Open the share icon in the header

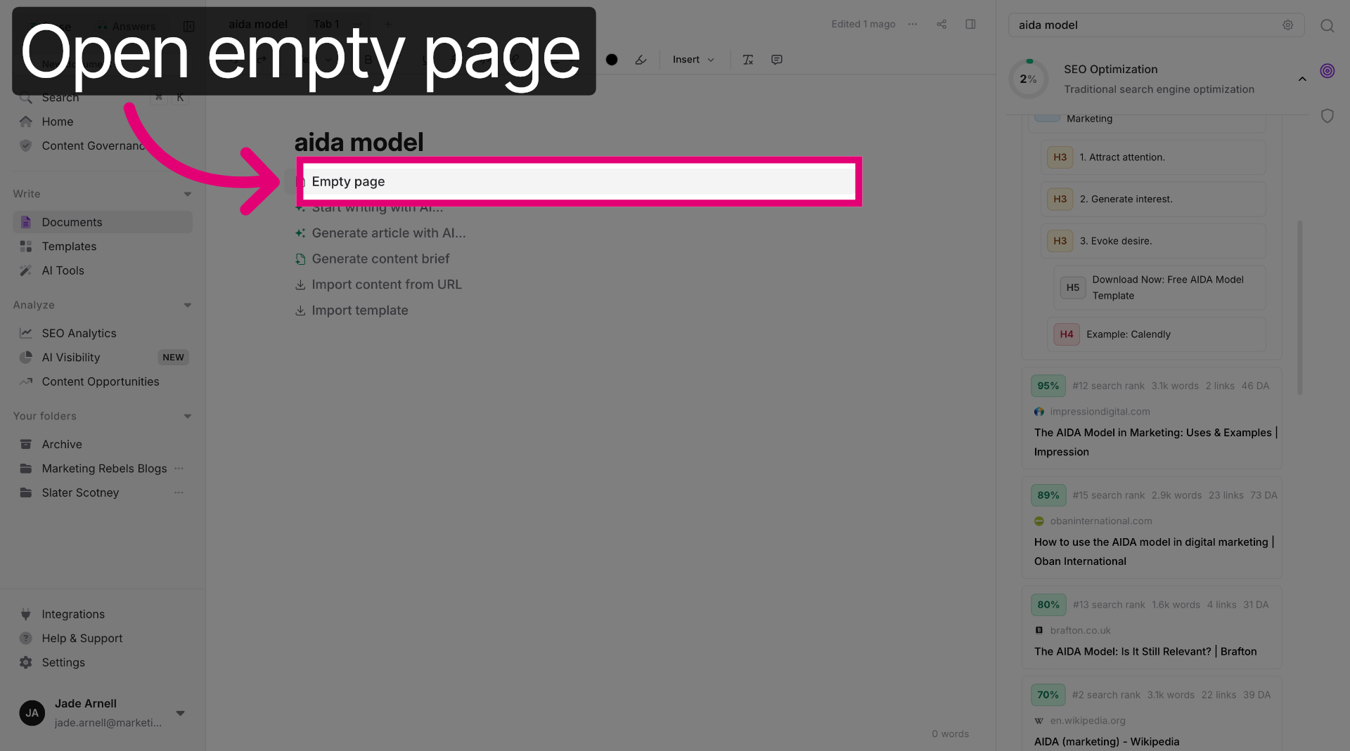pos(941,24)
